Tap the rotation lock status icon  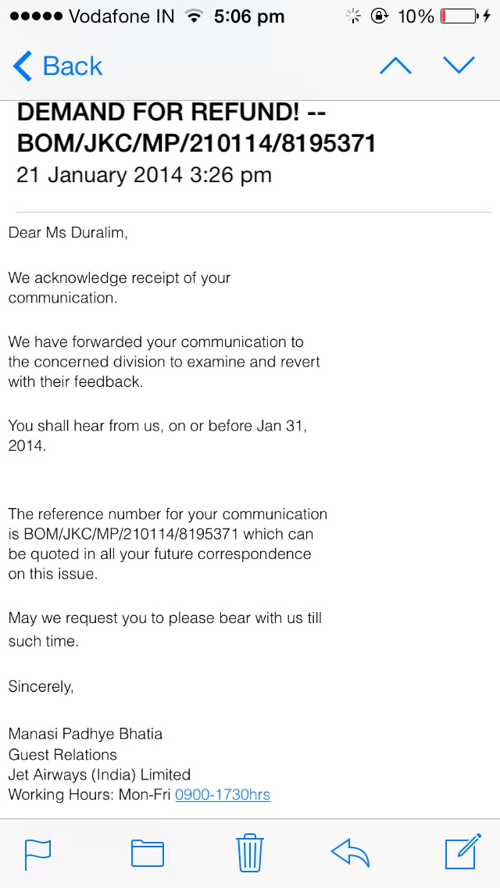[379, 16]
